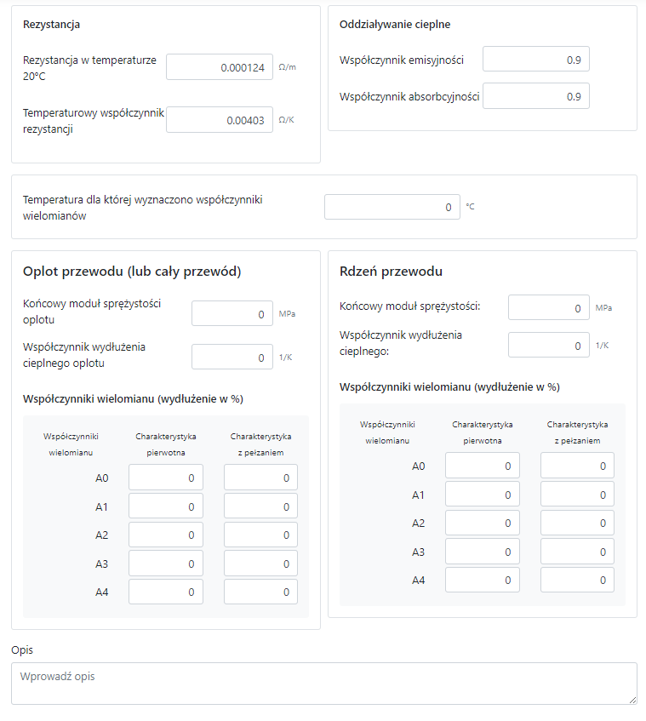
Task: Focus the core thermal expansion coefficient field
Action: point(548,345)
